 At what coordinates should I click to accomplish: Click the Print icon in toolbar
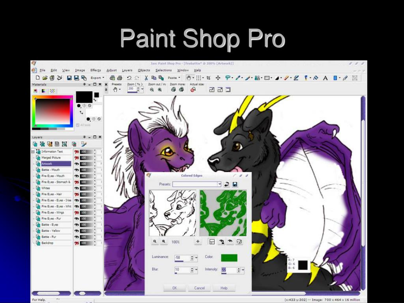[x=120, y=78]
